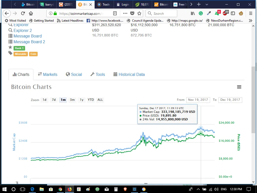Open the Getting Started bookmark
Image resolution: width=257 pixels, height=193 pixels.
click(x=41, y=21)
